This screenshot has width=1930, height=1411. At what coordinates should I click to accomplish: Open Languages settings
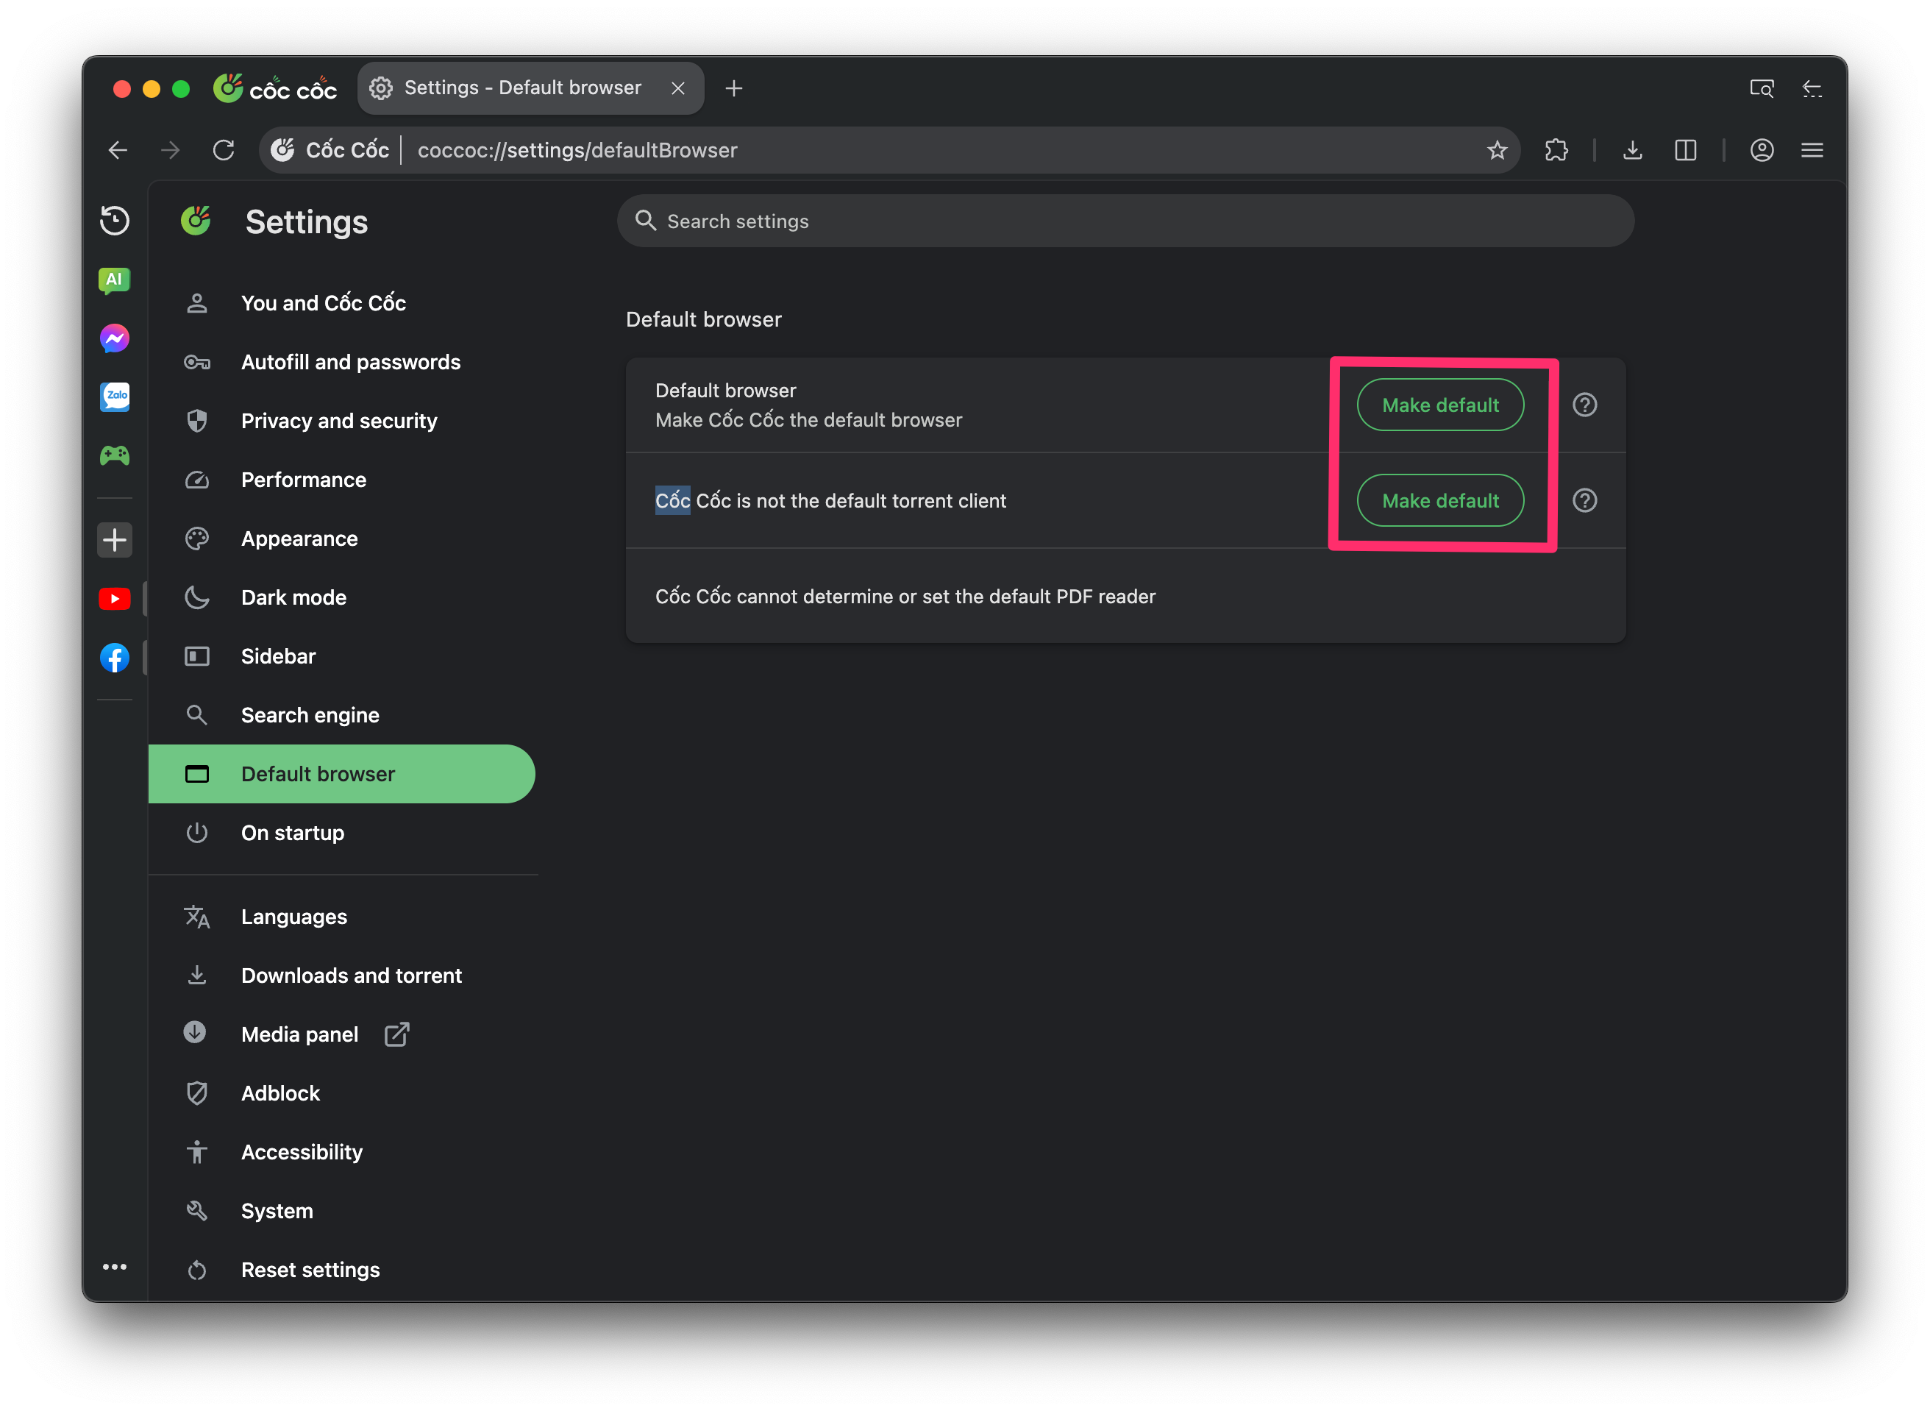point(341,917)
